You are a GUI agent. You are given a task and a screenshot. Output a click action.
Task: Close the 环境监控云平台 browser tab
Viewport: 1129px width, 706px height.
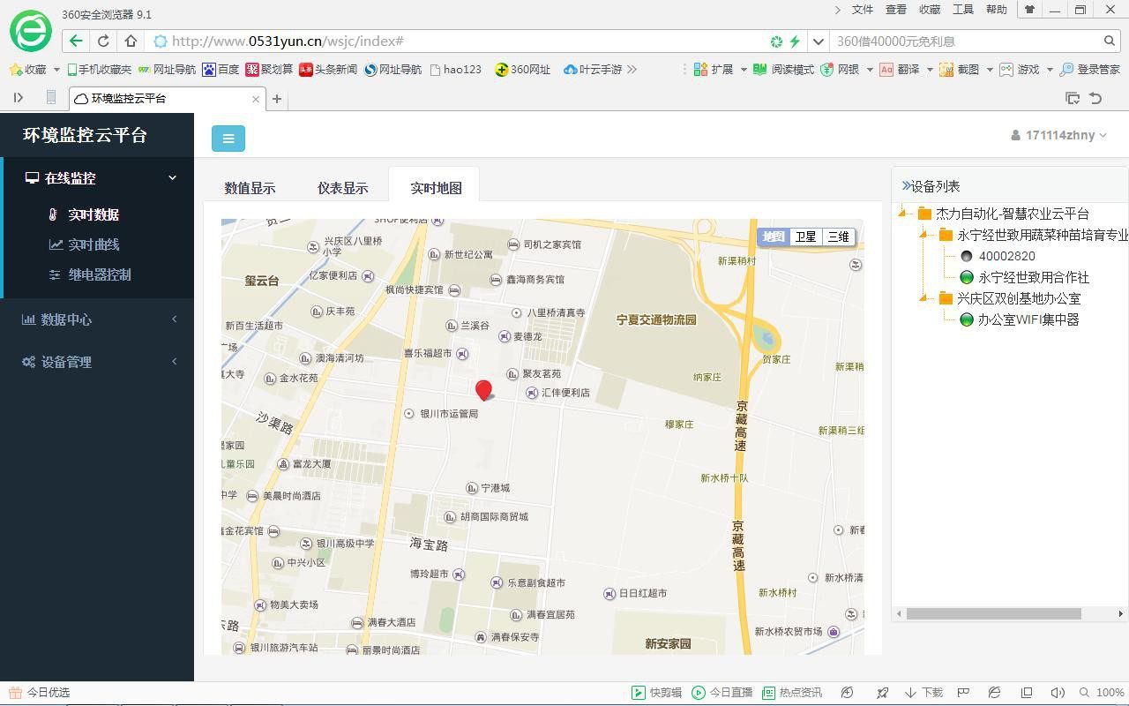[256, 98]
